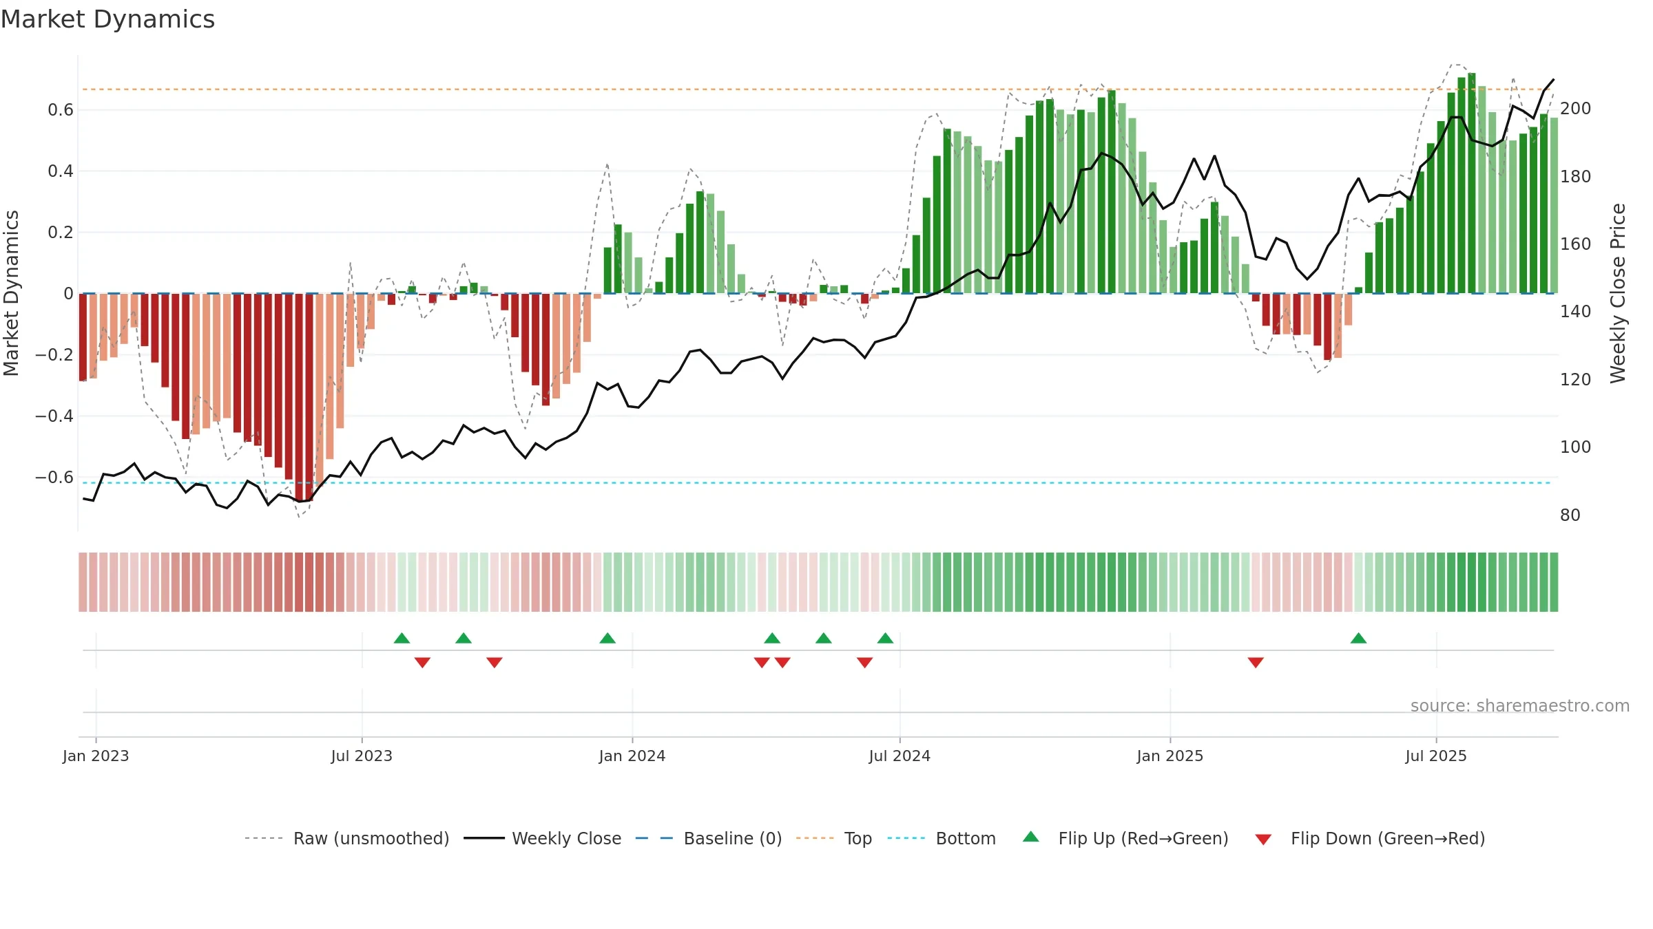
Task: Select the last Flip Down marker before Jul 2024
Action: pyautogui.click(x=865, y=663)
